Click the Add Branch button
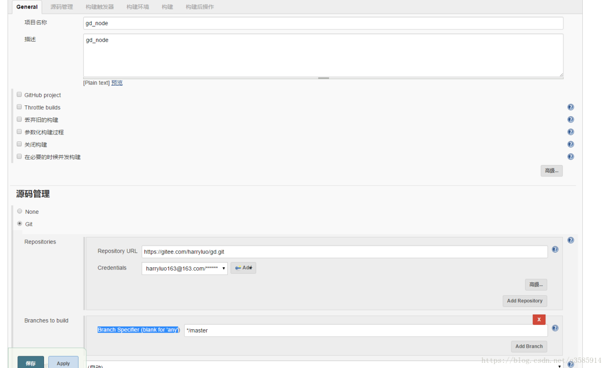 (x=529, y=346)
